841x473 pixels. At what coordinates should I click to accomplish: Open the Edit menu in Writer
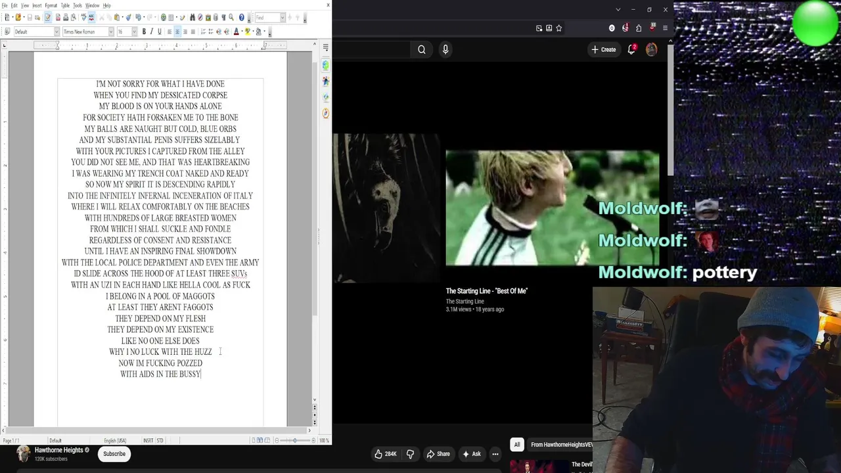click(x=14, y=5)
